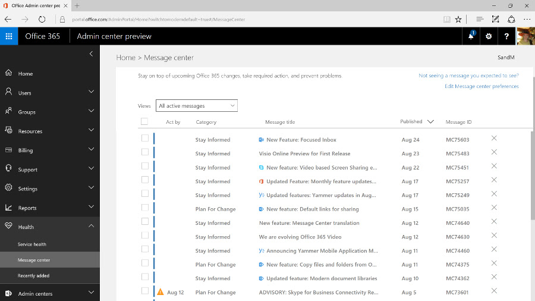Image resolution: width=535 pixels, height=301 pixels.
Task: Open the user profile picture
Action: (x=526, y=36)
